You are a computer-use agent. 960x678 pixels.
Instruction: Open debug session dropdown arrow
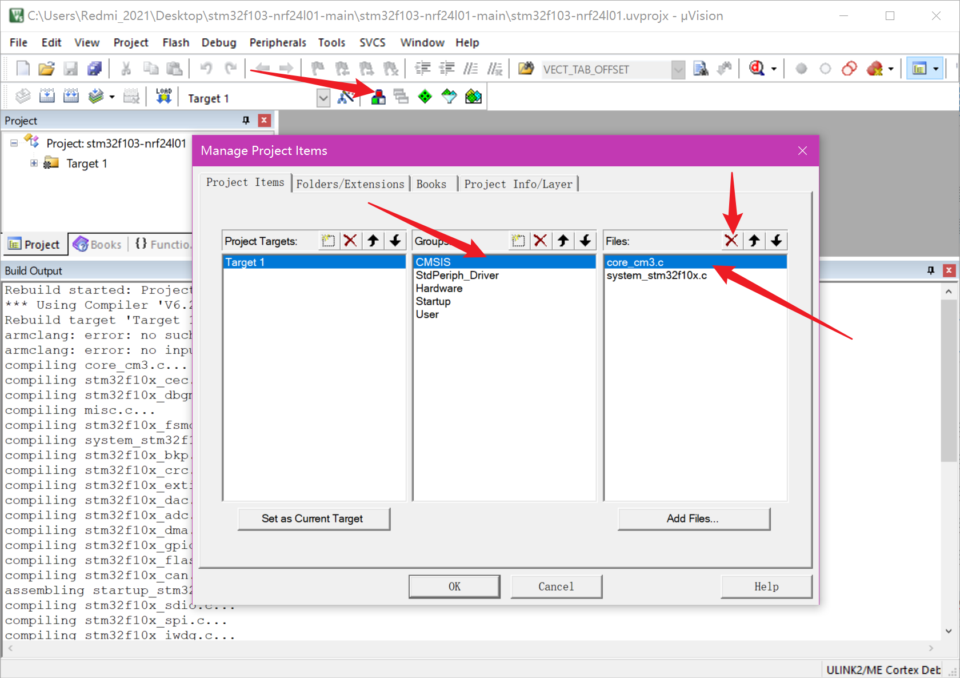pos(774,69)
